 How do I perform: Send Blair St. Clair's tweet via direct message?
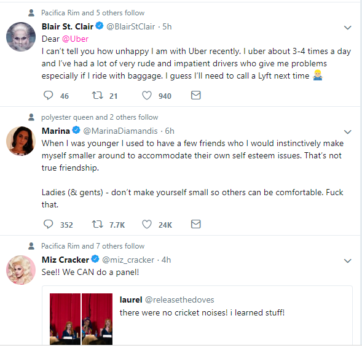196,95
